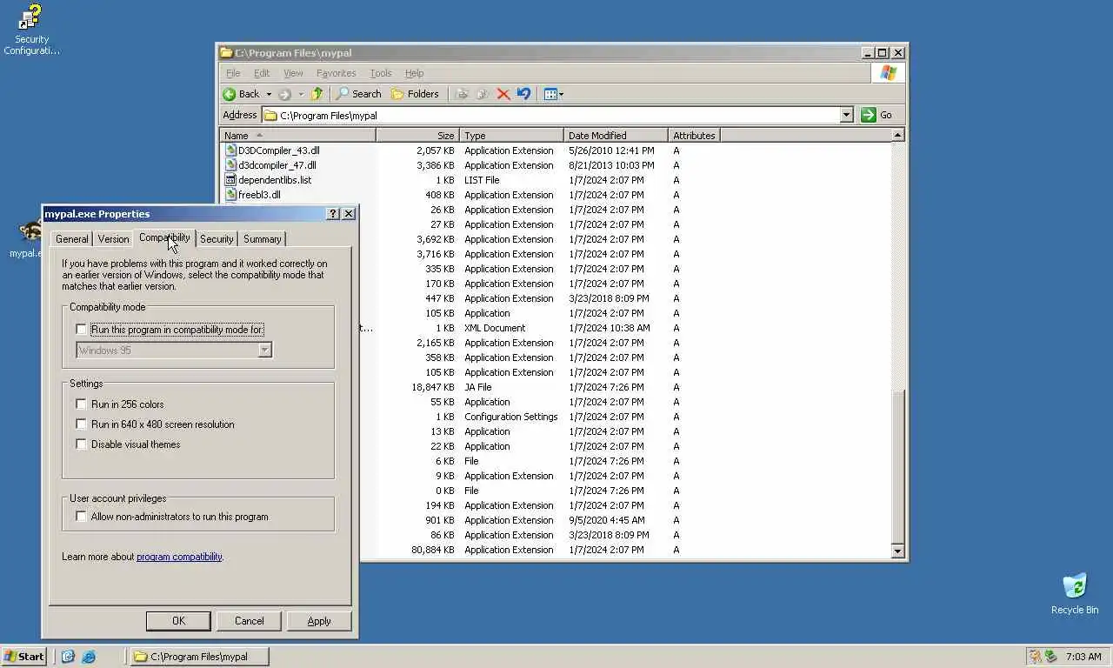Screen dimensions: 1113x668
Task: Check Run in 640 x 480 screen resolution
Action: pos(82,424)
